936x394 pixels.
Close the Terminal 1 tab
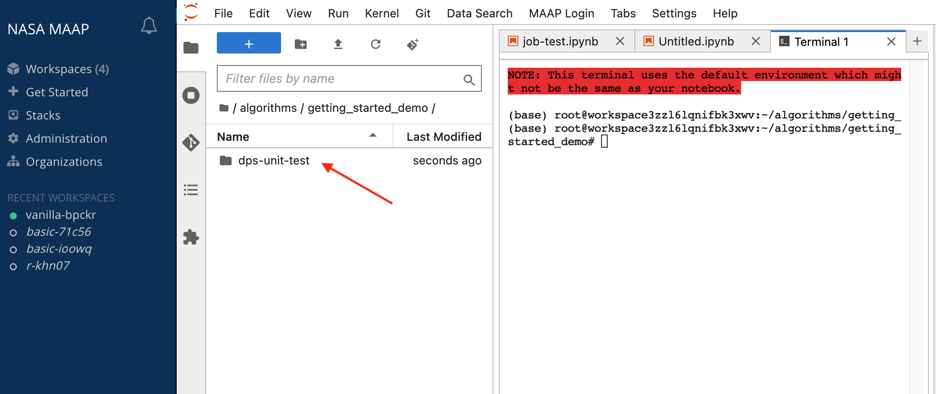coord(891,41)
